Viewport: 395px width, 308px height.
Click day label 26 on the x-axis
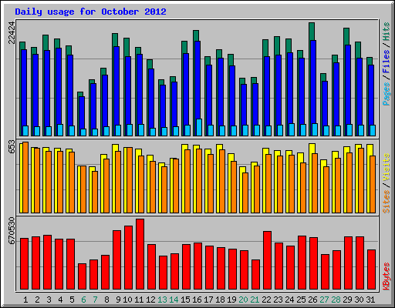click(x=312, y=300)
